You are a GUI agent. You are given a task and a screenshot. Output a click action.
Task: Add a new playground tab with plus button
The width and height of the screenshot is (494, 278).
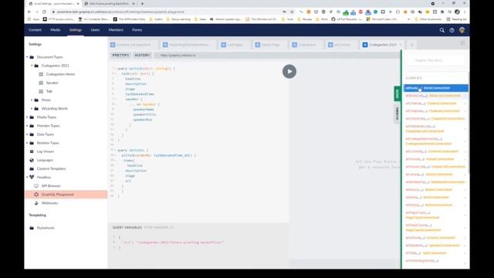tap(411, 45)
